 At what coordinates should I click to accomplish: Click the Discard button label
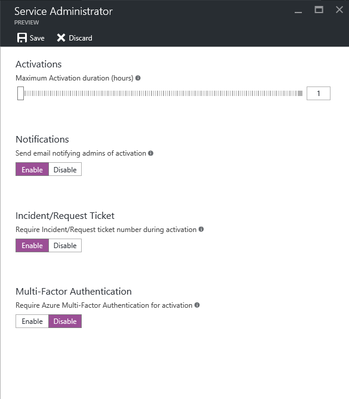[81, 38]
